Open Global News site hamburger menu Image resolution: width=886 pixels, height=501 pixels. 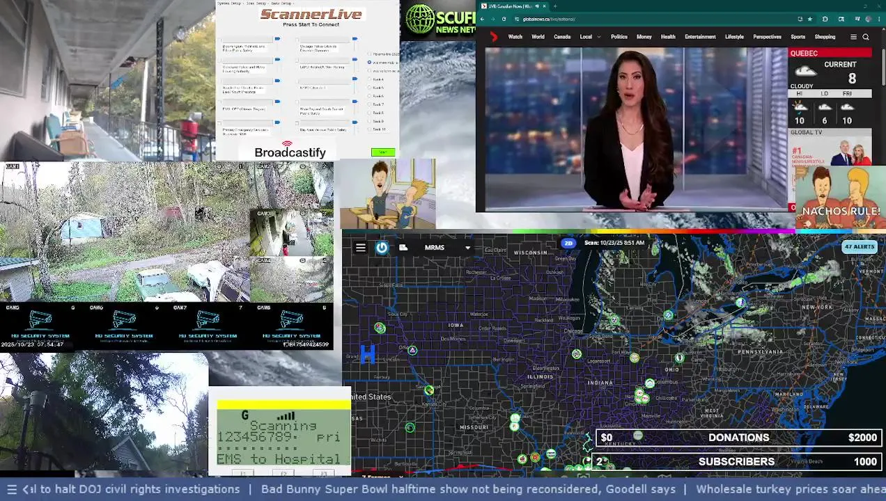[x=853, y=37]
